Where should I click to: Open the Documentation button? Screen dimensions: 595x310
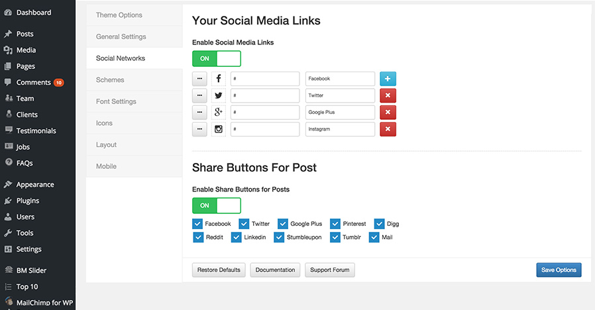(275, 270)
